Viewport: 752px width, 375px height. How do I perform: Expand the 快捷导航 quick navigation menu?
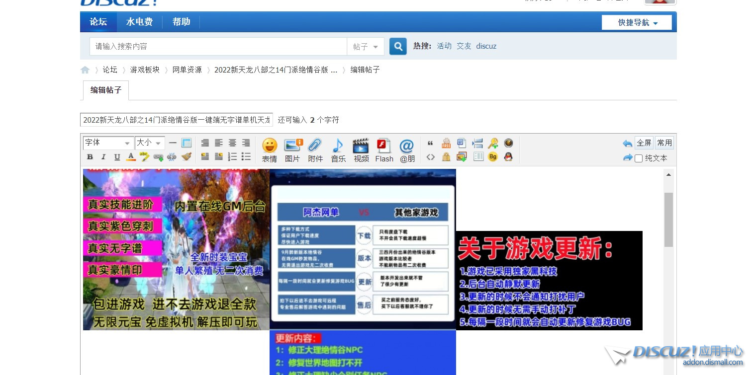pyautogui.click(x=637, y=22)
